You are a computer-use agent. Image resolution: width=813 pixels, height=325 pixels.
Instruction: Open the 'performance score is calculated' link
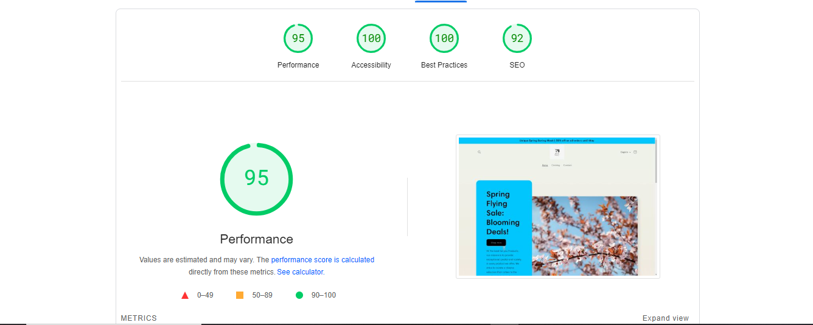[323, 260]
